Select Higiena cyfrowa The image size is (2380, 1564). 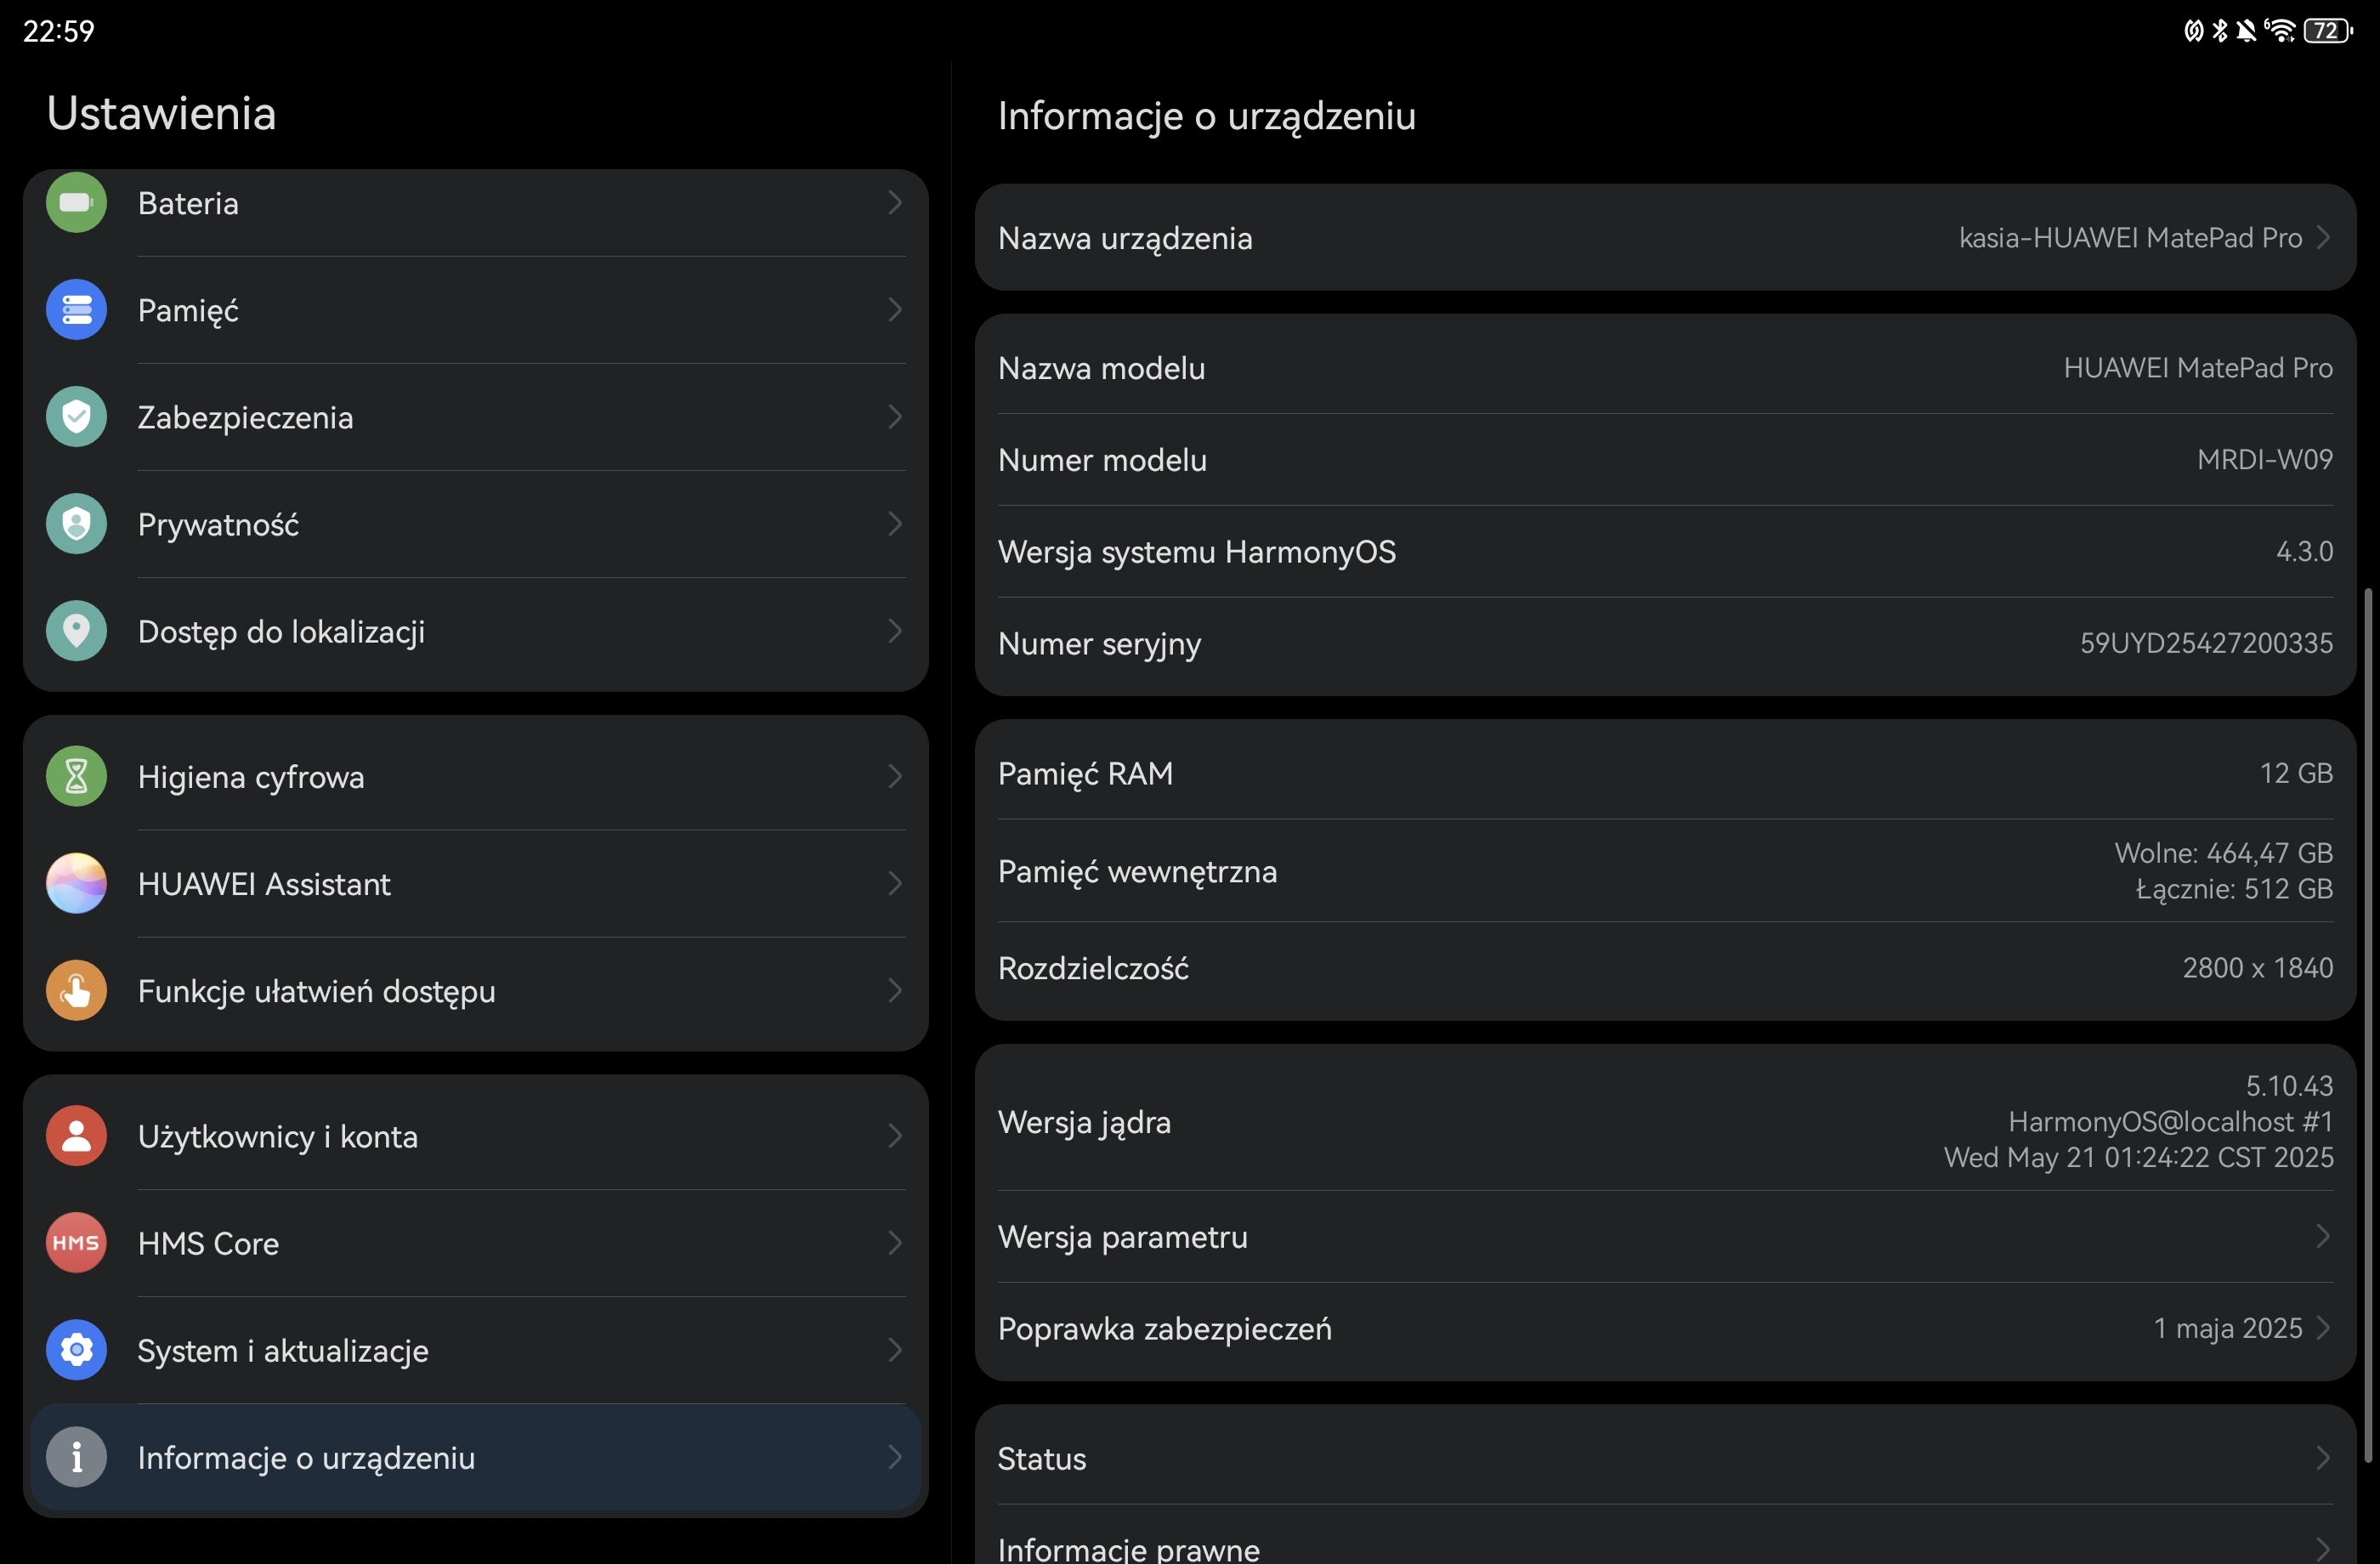point(476,776)
